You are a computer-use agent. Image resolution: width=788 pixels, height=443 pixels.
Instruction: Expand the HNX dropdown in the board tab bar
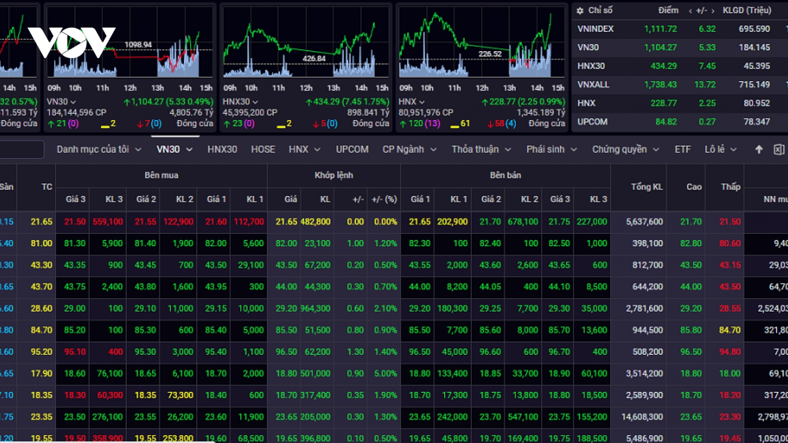coord(304,149)
